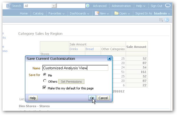177x115 pixels.
Task: Close the Save Current Customization dialog
Action: point(109,58)
